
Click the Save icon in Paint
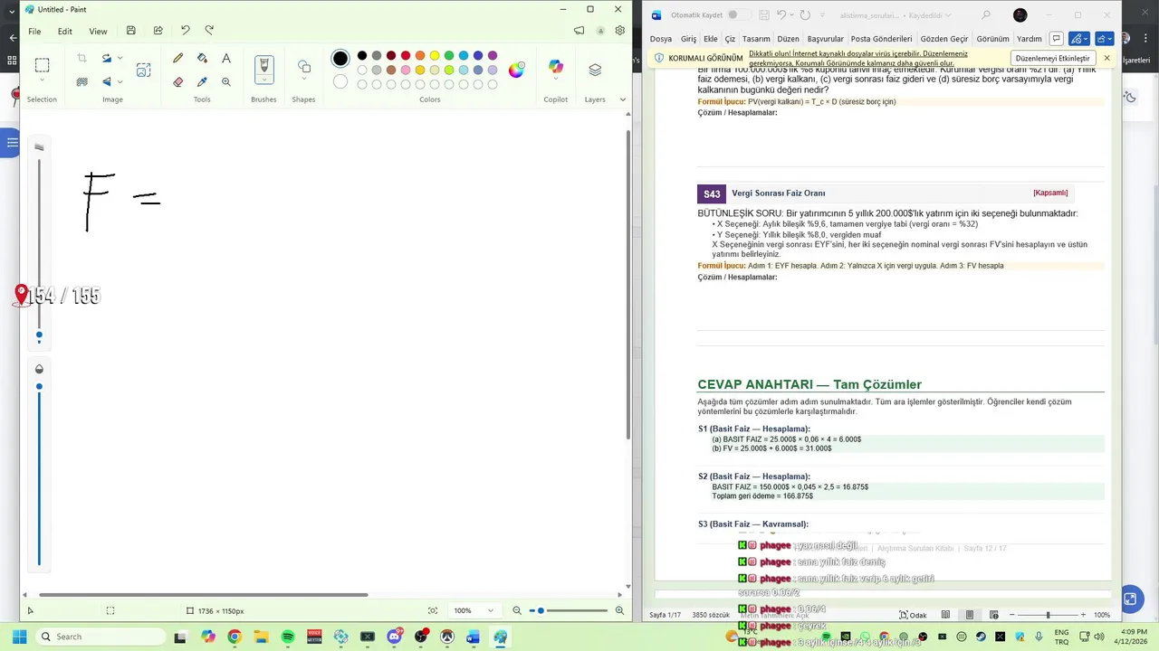(131, 31)
